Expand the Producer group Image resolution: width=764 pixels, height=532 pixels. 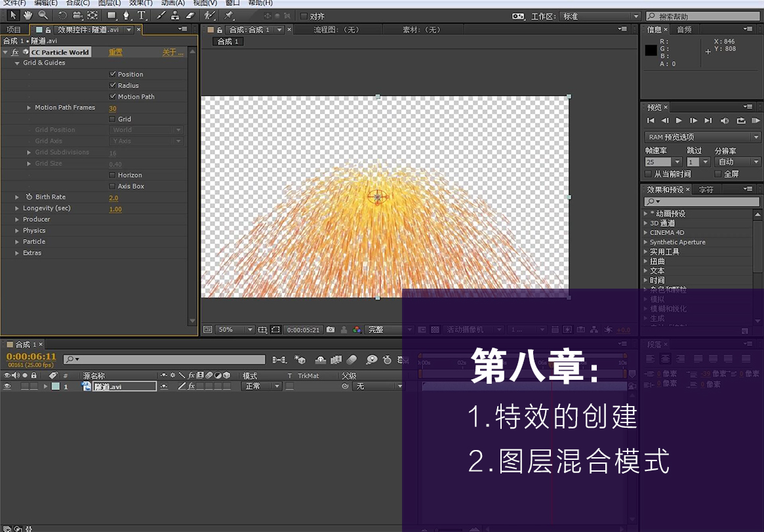(17, 220)
